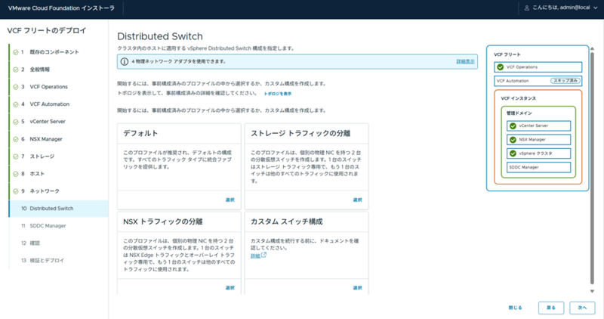Click the info icon in the adapter notice
Screen dimensions: 604x319
click(124, 62)
